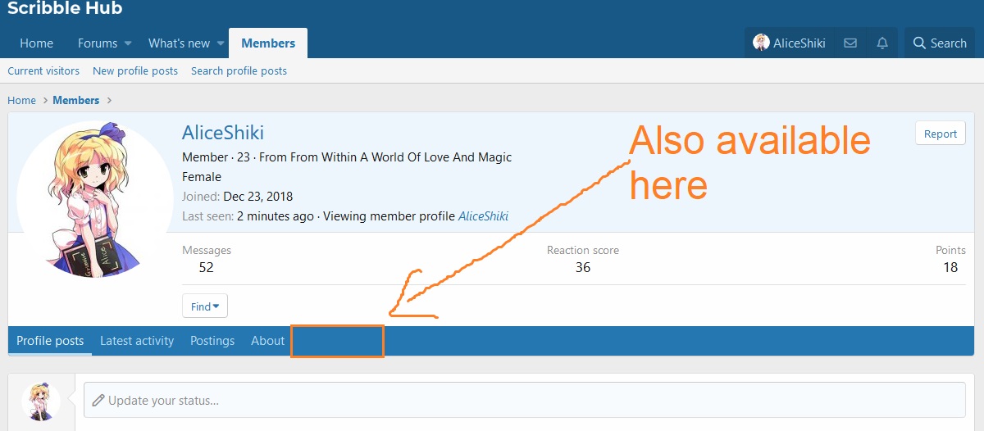Select the Profile posts tab
This screenshot has width=984, height=431.
pos(50,341)
